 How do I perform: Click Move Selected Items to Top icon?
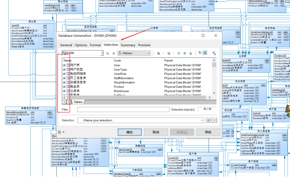click(x=185, y=53)
